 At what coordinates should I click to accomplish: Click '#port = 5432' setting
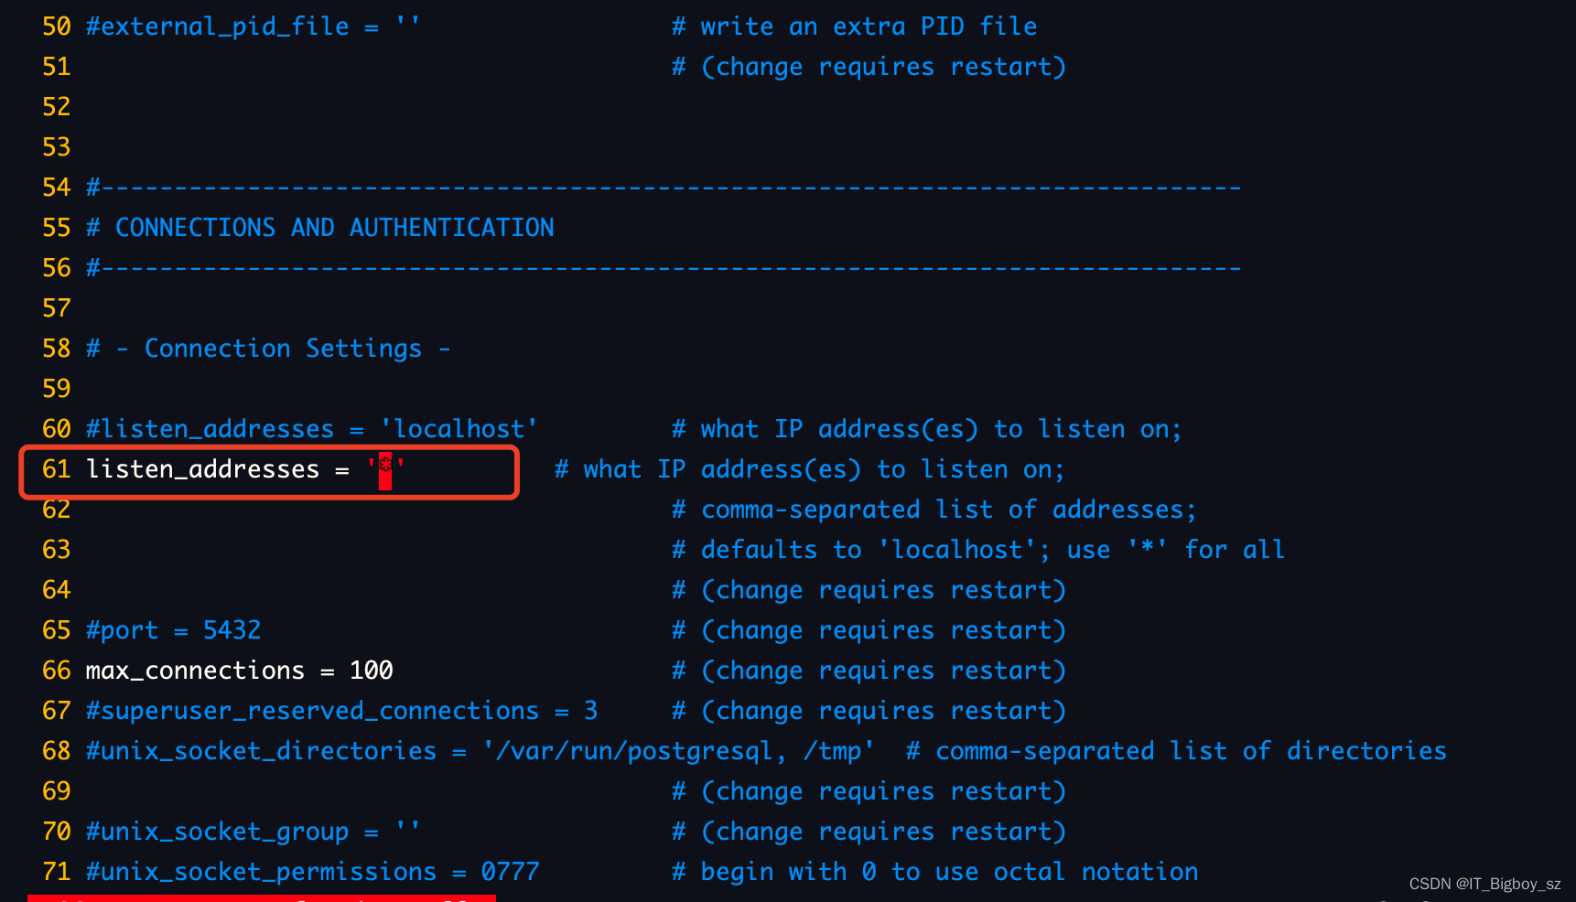(x=173, y=630)
